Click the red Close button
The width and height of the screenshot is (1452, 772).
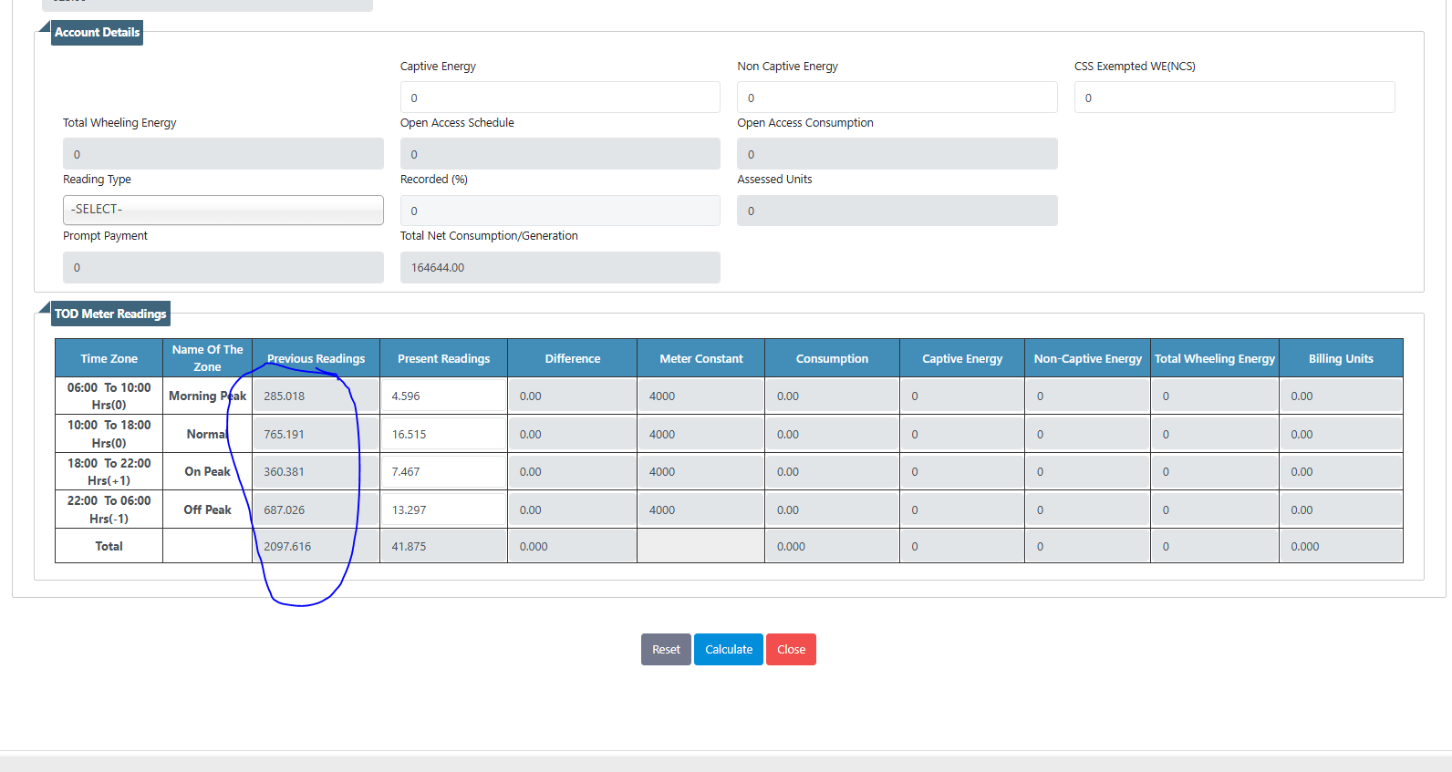click(x=791, y=649)
